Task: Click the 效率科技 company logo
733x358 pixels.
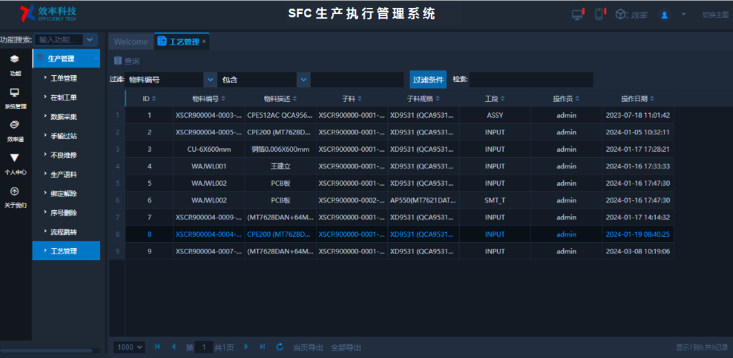Action: [x=48, y=13]
